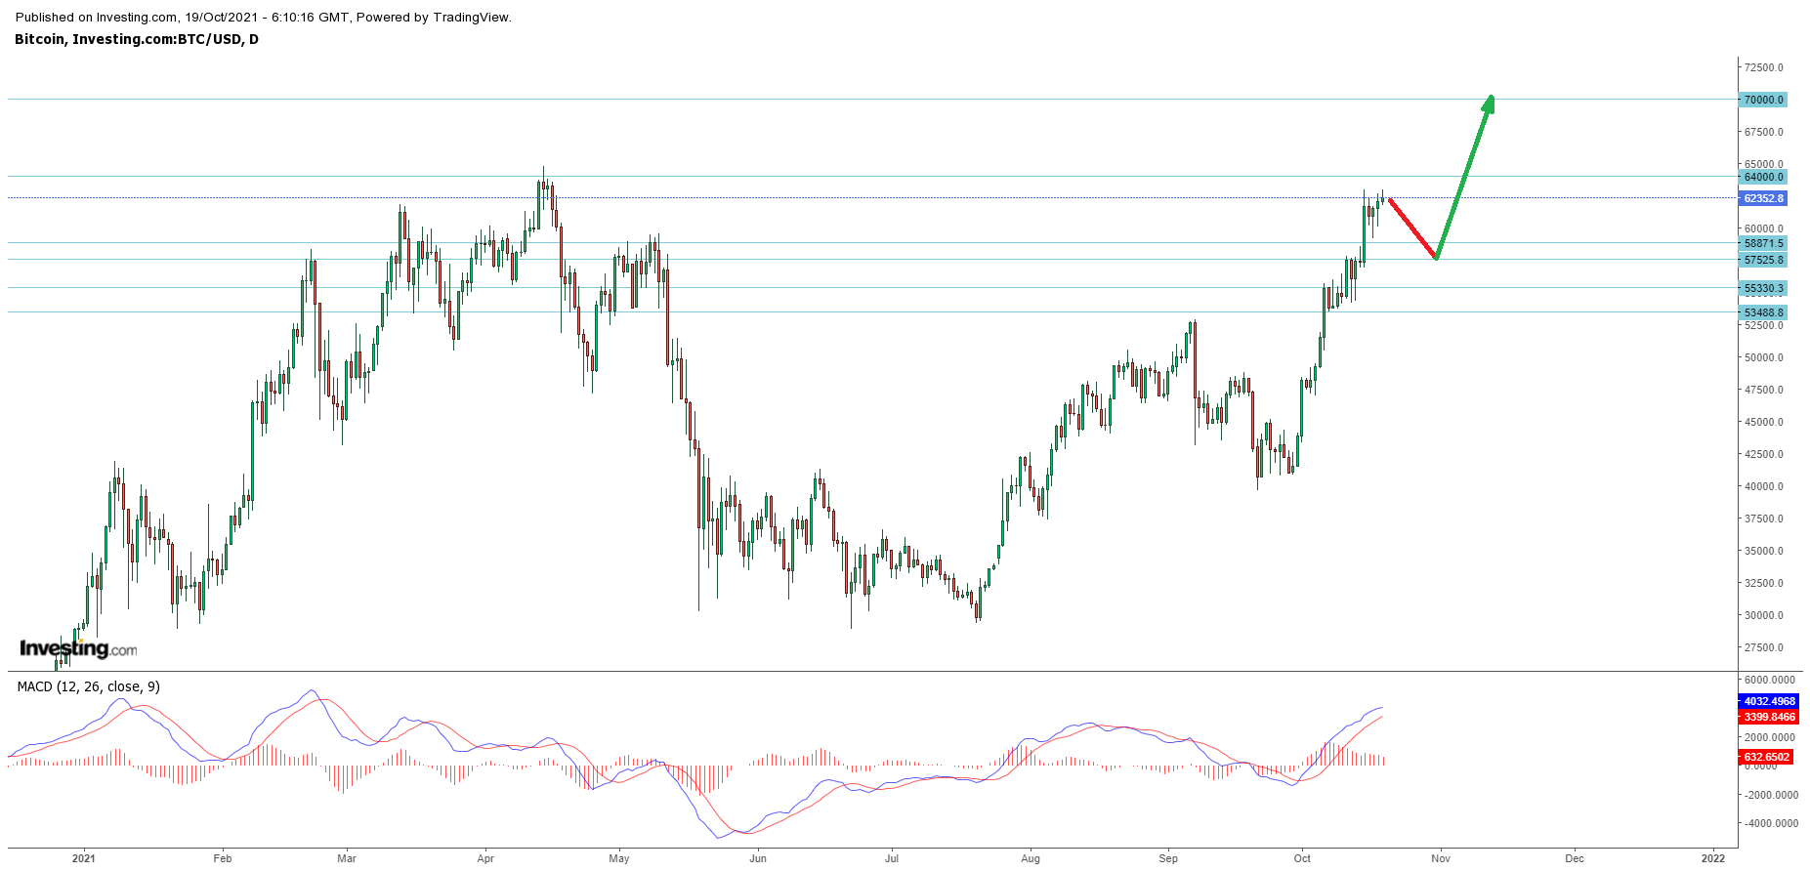
Task: Click the 2021 label on time axis
Action: (84, 858)
